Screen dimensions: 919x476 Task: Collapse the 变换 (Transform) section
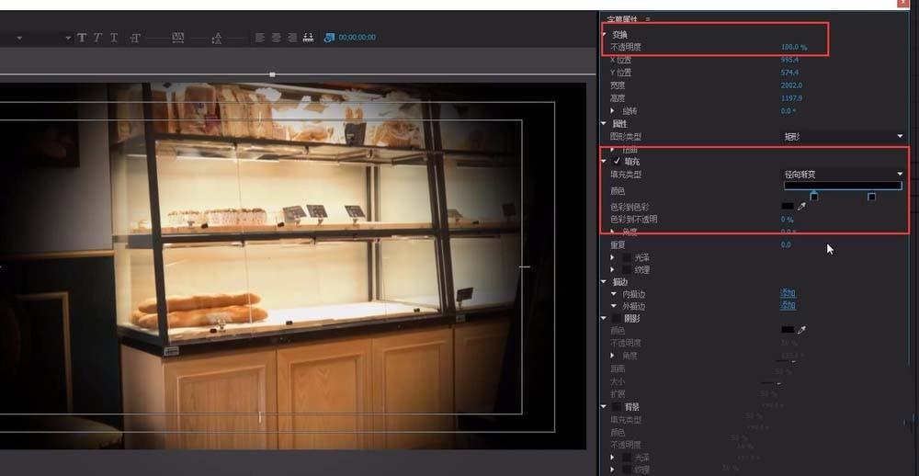[604, 34]
